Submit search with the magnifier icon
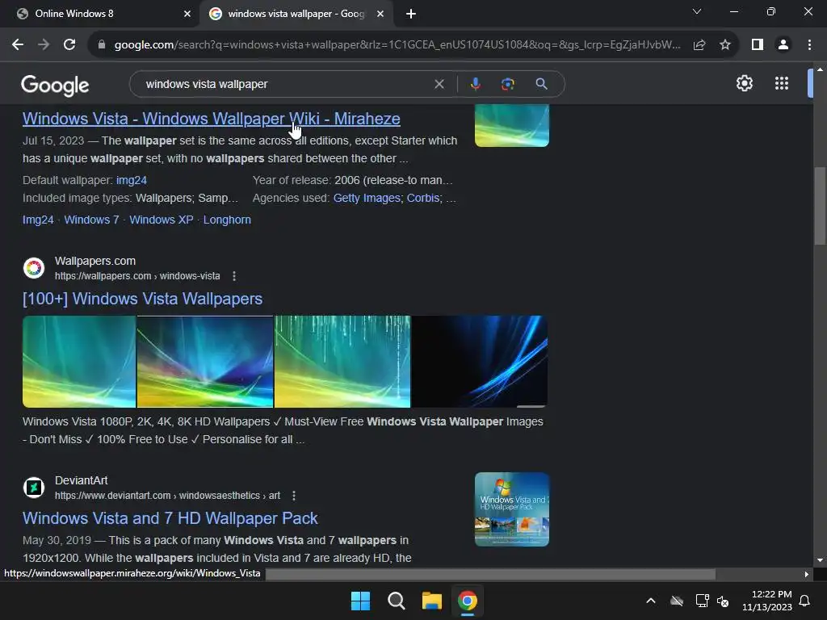 [x=541, y=84]
